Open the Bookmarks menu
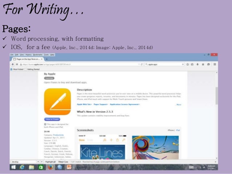The width and height of the screenshot is (232, 174). pyautogui.click(x=38, y=55)
